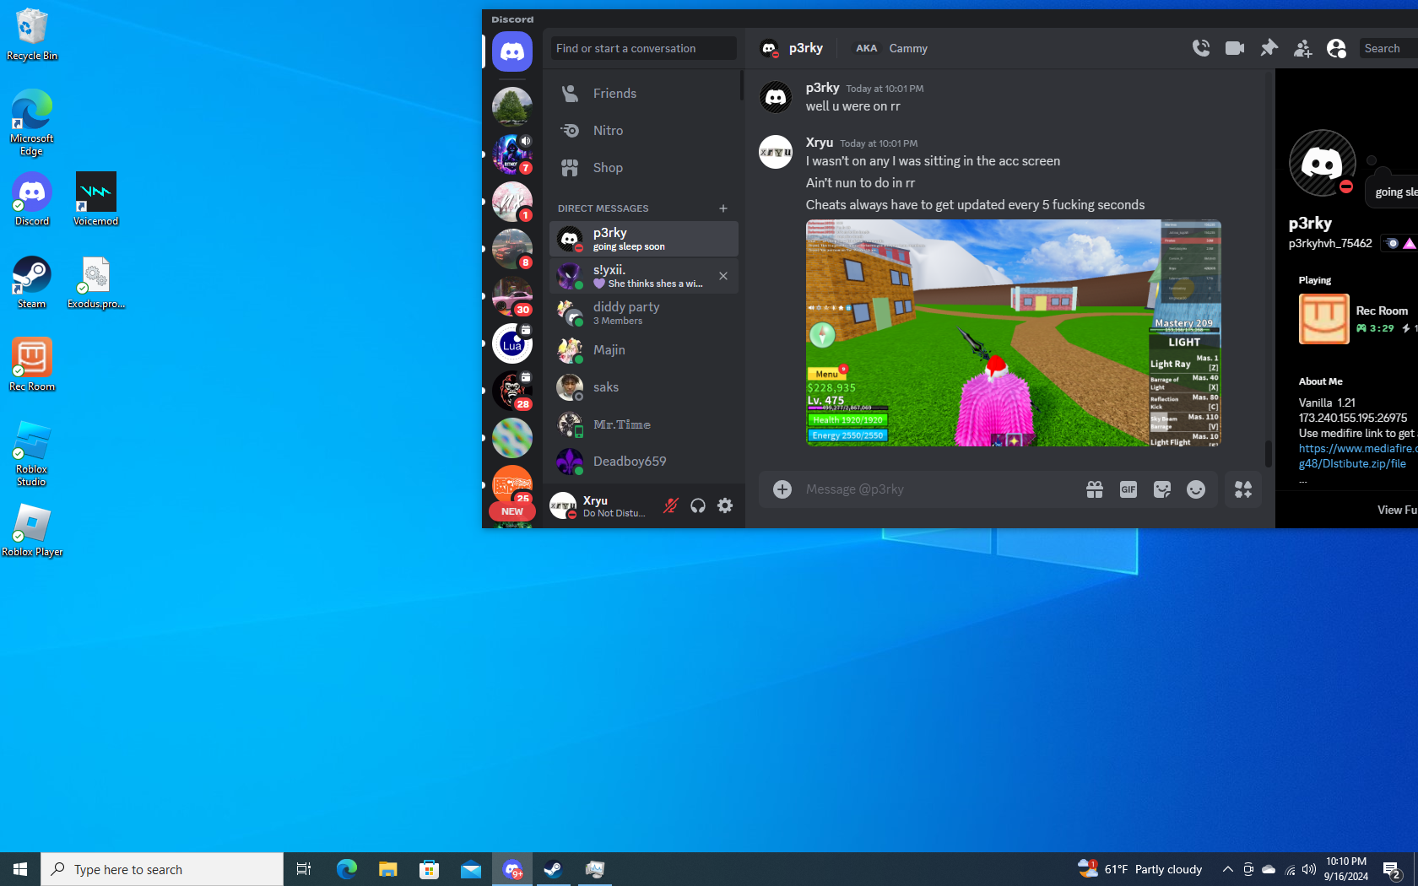Click the Discord Search field
The height and width of the screenshot is (886, 1418).
click(x=1388, y=48)
